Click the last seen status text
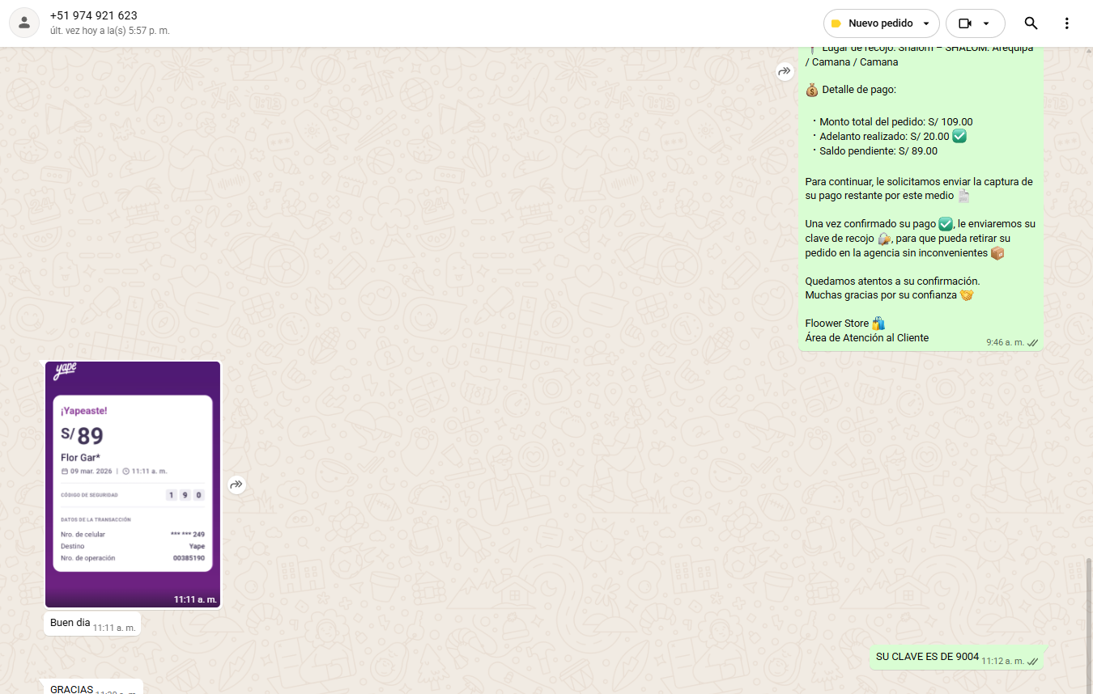The image size is (1093, 694). coord(109,31)
